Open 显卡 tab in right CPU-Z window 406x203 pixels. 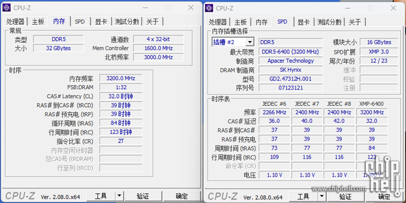(303, 22)
